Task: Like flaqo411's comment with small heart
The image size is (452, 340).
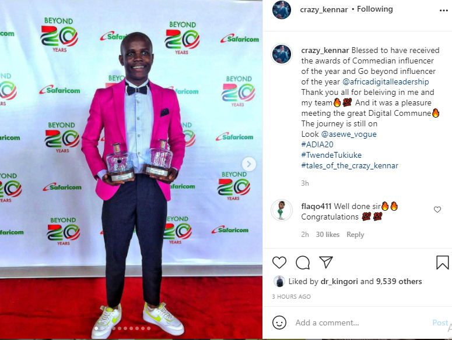Action: [437, 210]
